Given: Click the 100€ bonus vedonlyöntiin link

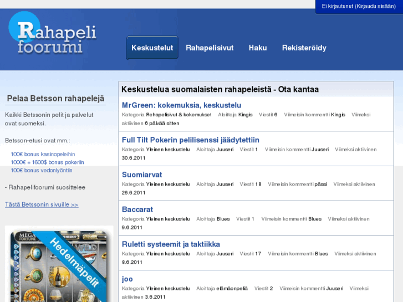Looking at the screenshot, I should [42, 171].
